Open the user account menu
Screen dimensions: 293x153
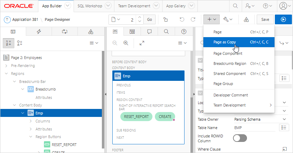pos(285,6)
